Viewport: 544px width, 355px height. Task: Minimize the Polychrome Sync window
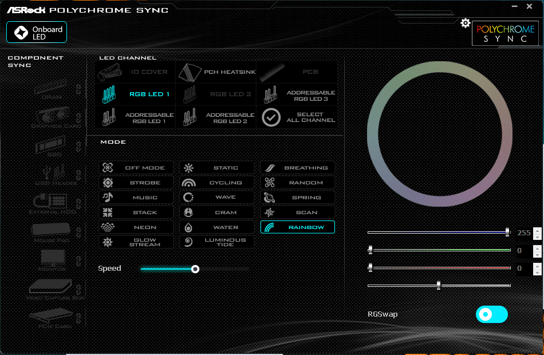pyautogui.click(x=515, y=6)
